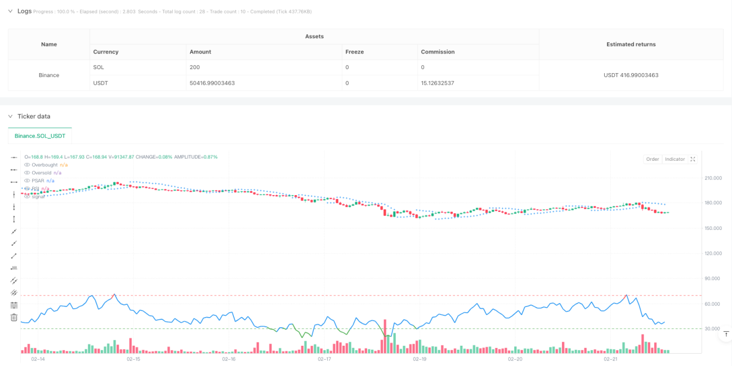Open the Indicator options button

pyautogui.click(x=675, y=159)
